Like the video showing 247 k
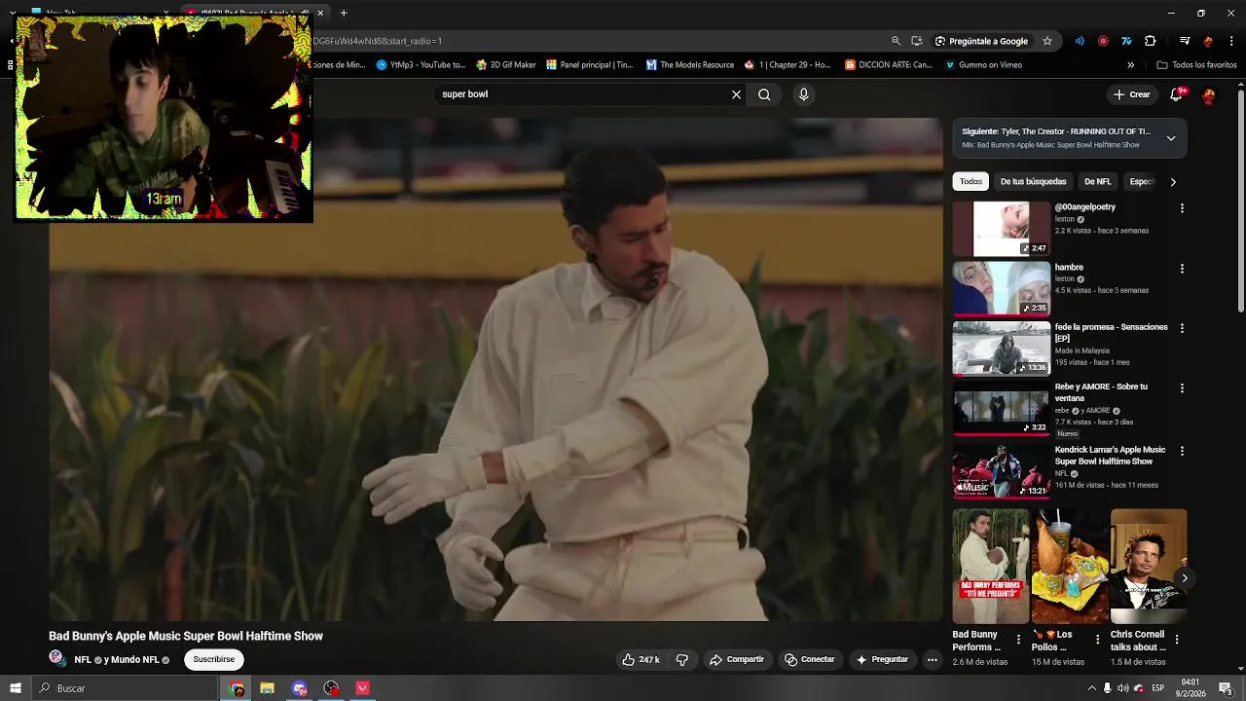Image resolution: width=1246 pixels, height=701 pixels. point(641,659)
